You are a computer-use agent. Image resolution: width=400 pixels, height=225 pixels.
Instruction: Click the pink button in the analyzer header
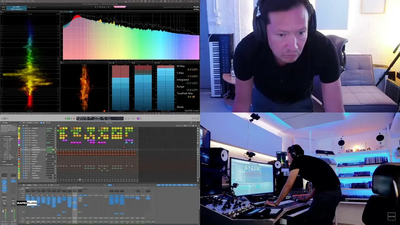point(120,7)
